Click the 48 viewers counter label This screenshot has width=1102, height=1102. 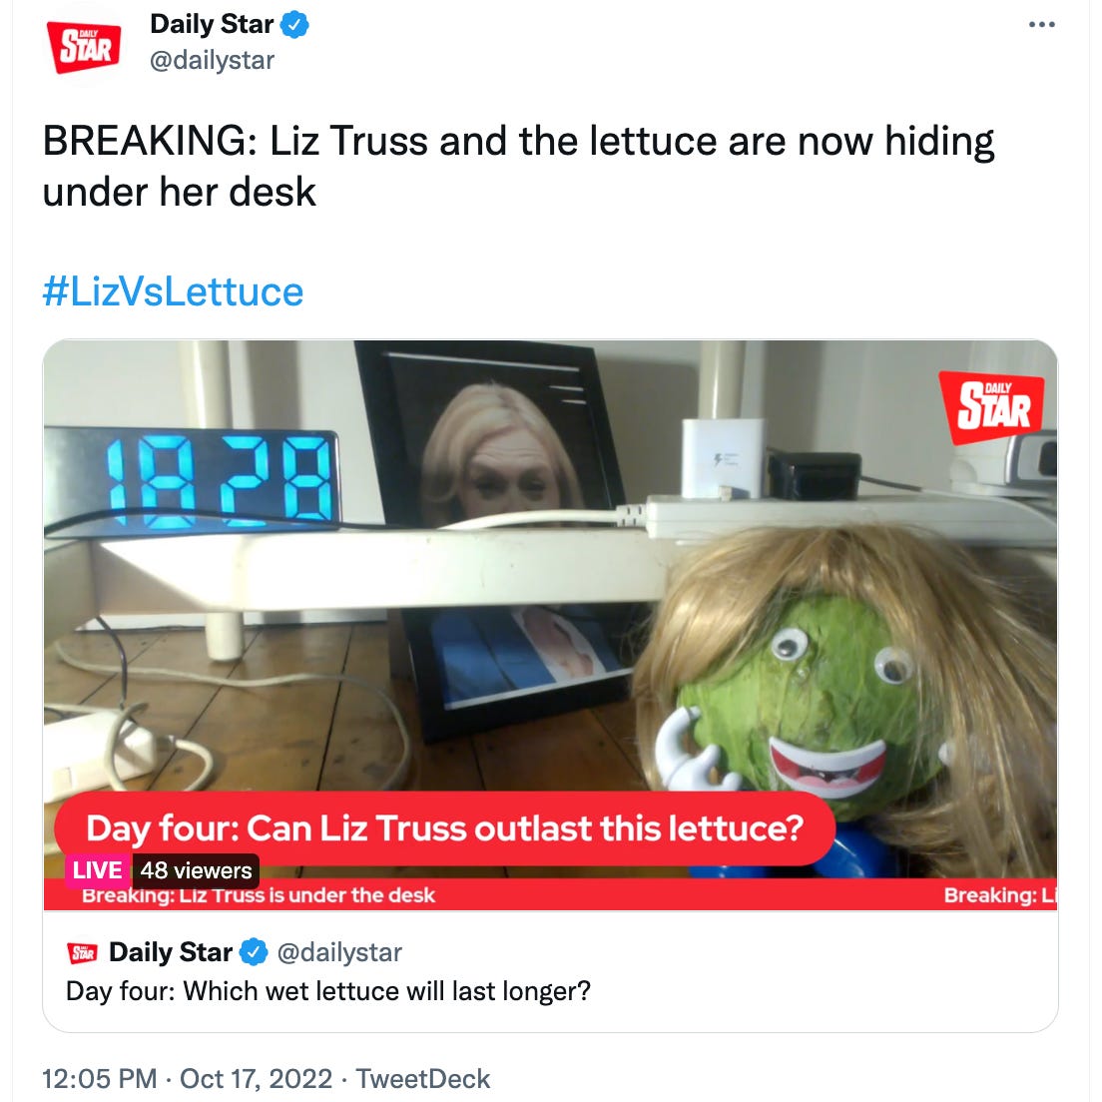coord(196,870)
